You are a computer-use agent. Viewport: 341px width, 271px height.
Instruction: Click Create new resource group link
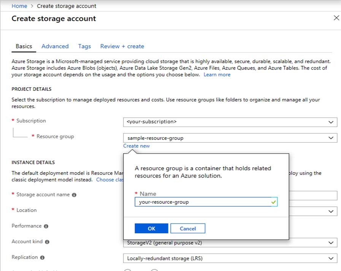(x=136, y=146)
